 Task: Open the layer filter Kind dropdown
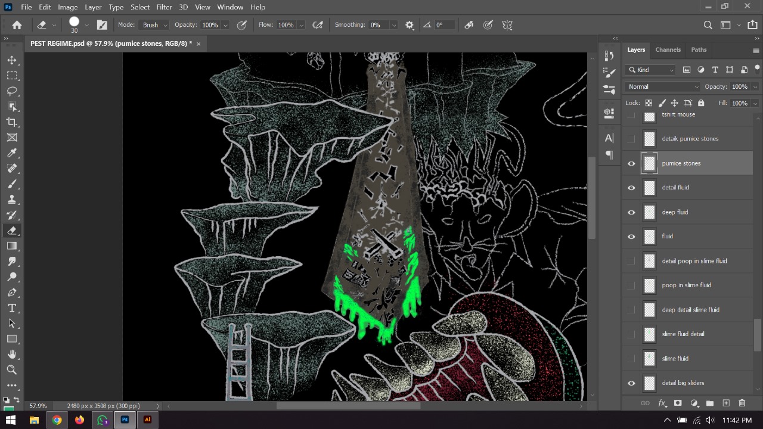point(651,70)
